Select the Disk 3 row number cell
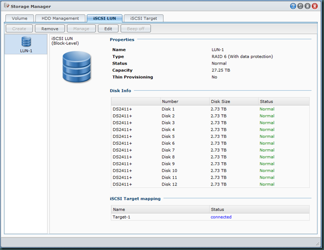 (168, 123)
